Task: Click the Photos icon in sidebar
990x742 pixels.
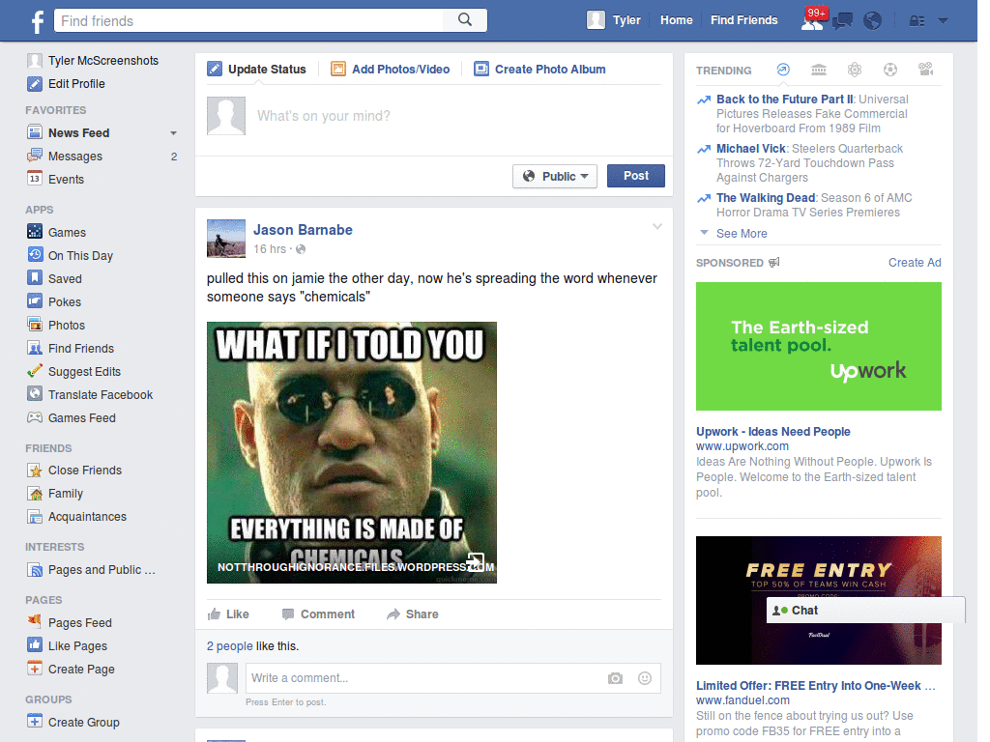Action: tap(35, 325)
